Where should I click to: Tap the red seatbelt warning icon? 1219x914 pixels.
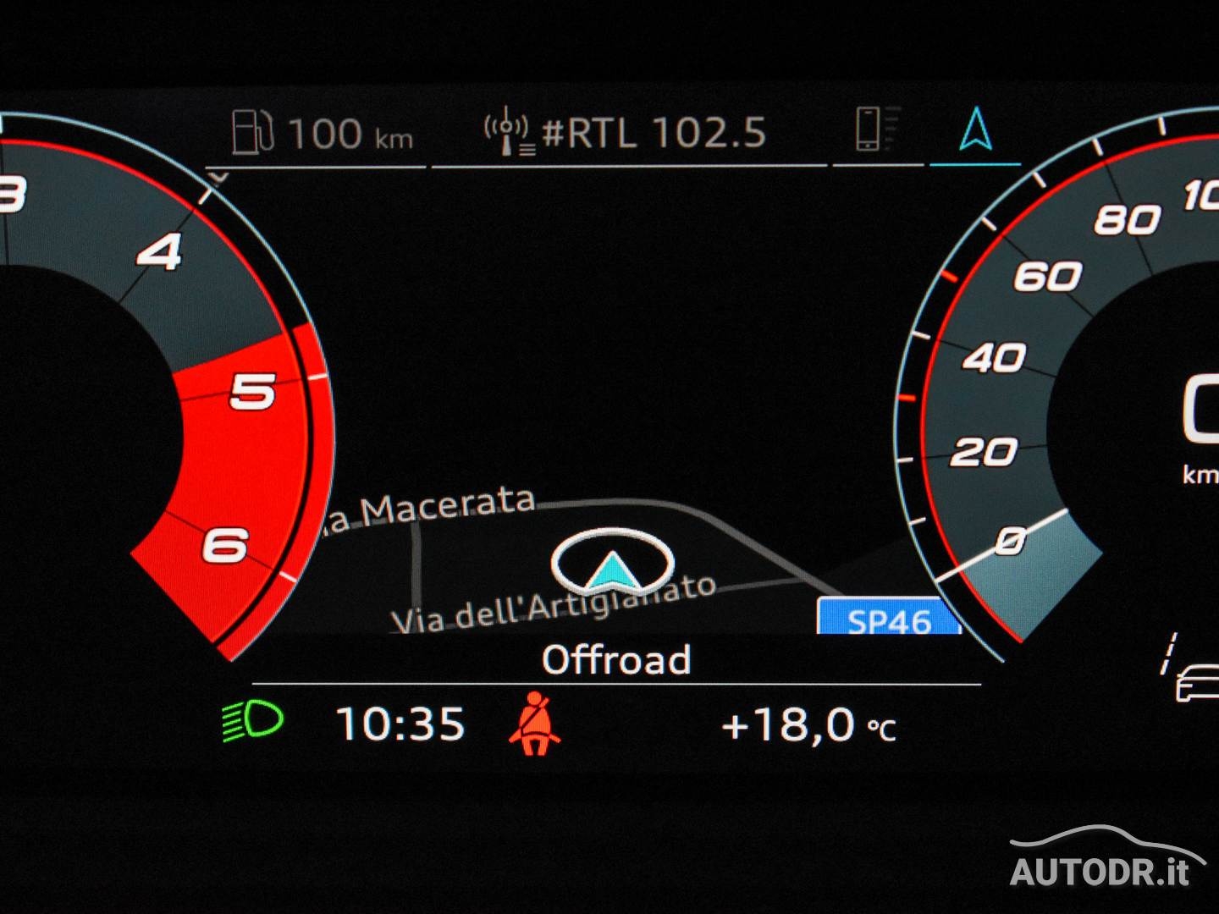[534, 723]
